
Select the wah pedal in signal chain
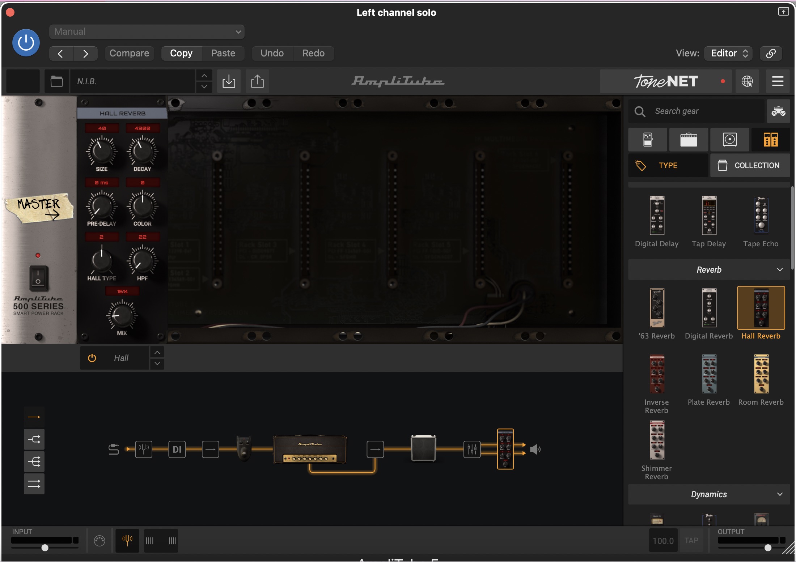244,448
